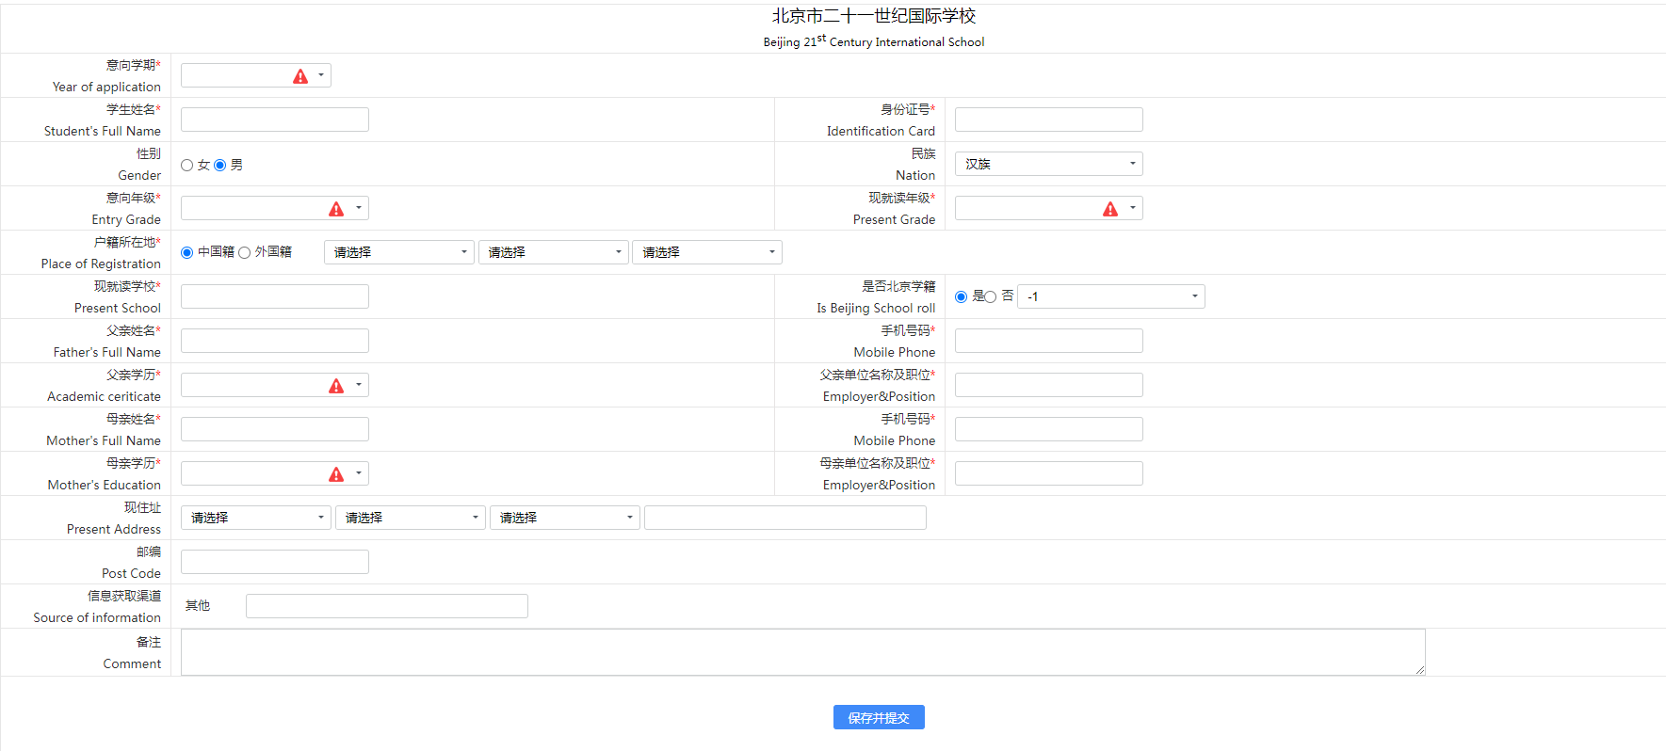Click warning icon in Present Grade field
Screen dimensions: 1666x751
click(x=1110, y=209)
